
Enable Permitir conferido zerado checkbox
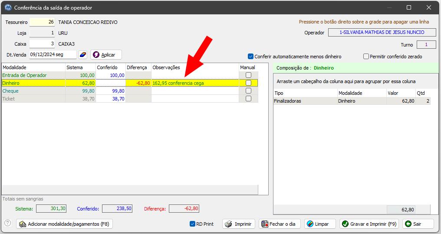click(366, 57)
